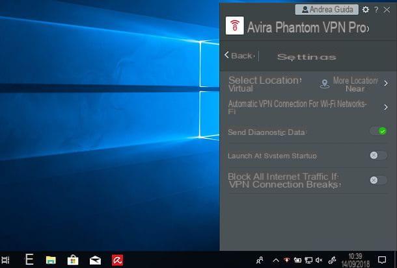This screenshot has height=268, width=397.
Task: Click the Avira VPN tray icon
Action: click(x=286, y=260)
